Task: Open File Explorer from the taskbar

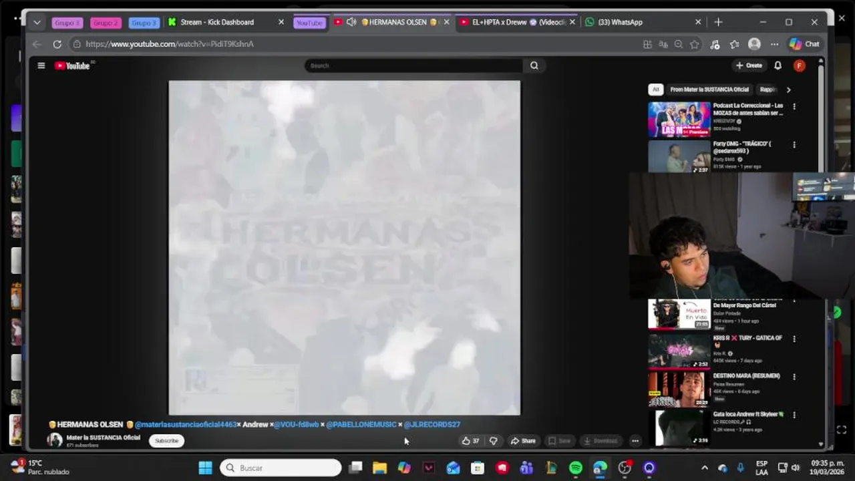Action: pyautogui.click(x=379, y=468)
